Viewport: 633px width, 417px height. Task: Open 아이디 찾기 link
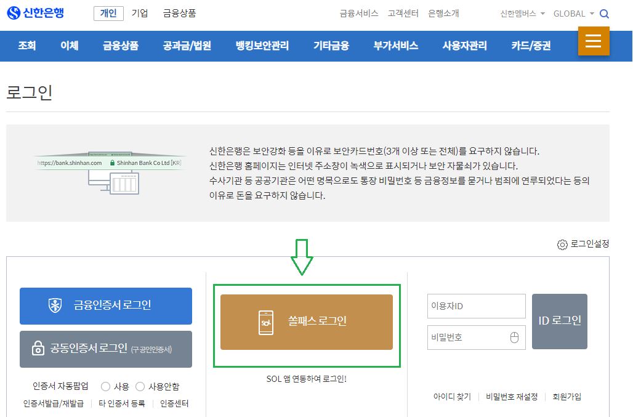click(x=452, y=397)
